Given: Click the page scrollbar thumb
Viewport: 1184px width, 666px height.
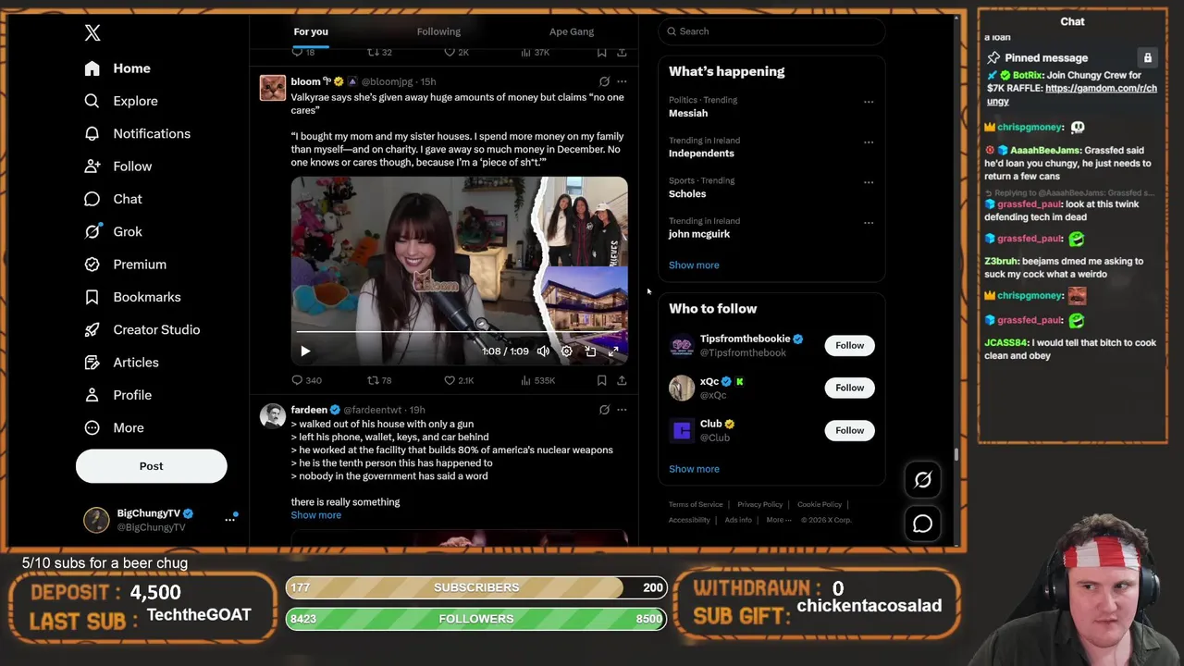Looking at the screenshot, I should coord(956,454).
